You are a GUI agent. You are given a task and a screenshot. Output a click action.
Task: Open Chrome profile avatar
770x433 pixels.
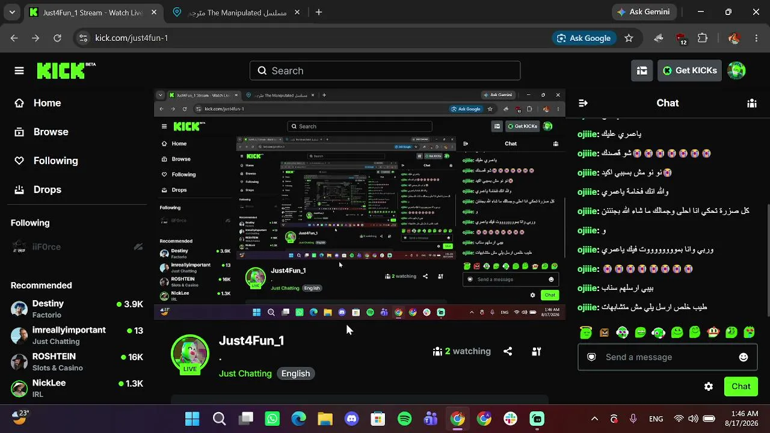point(734,38)
